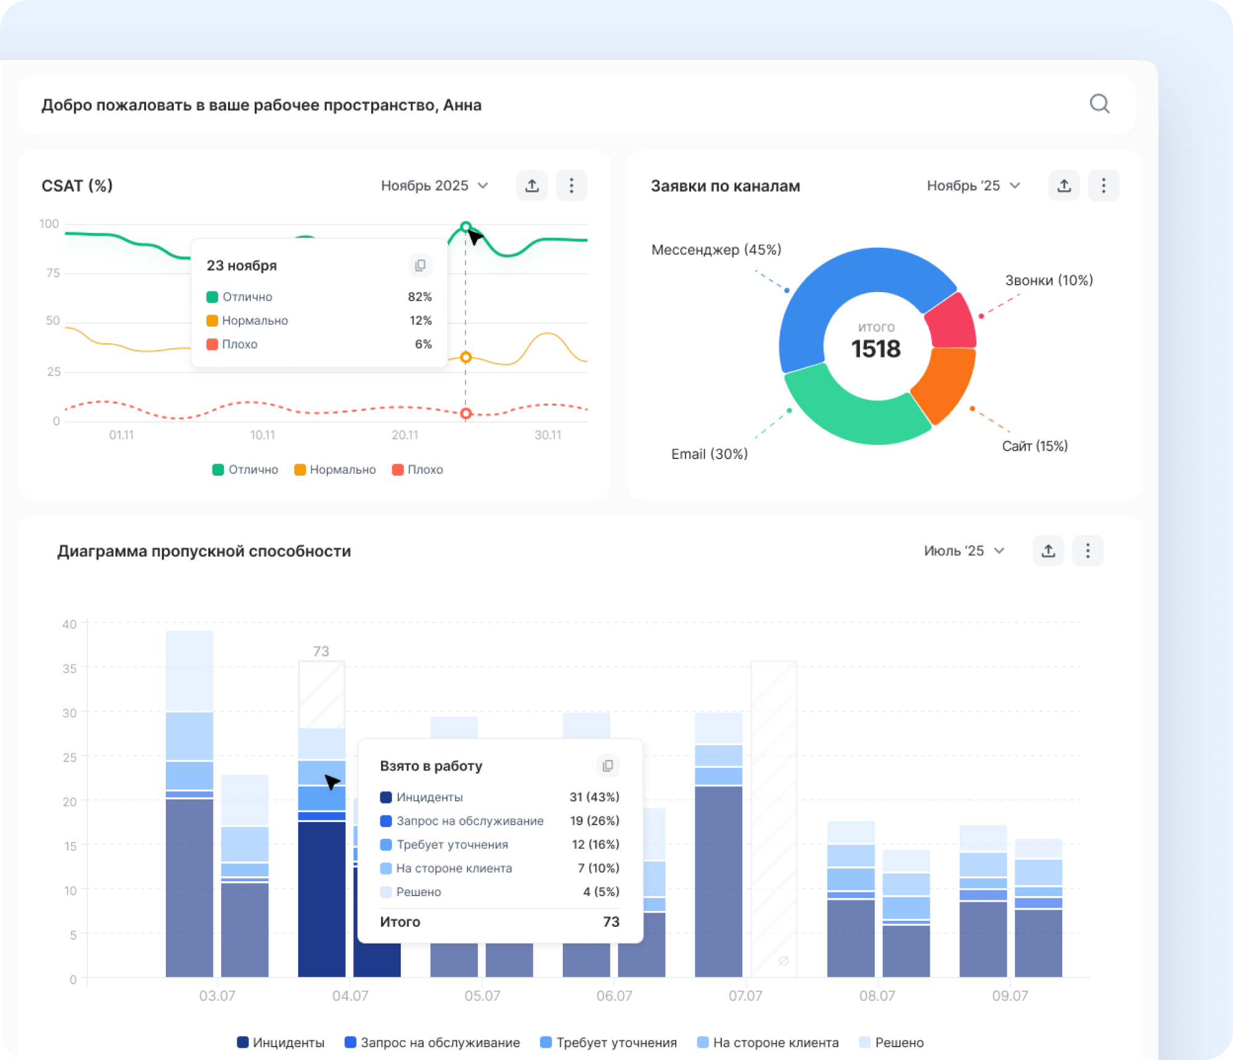Toggle Запрос на обслуживание legend item
Image resolution: width=1233 pixels, height=1060 pixels.
pyautogui.click(x=432, y=1042)
